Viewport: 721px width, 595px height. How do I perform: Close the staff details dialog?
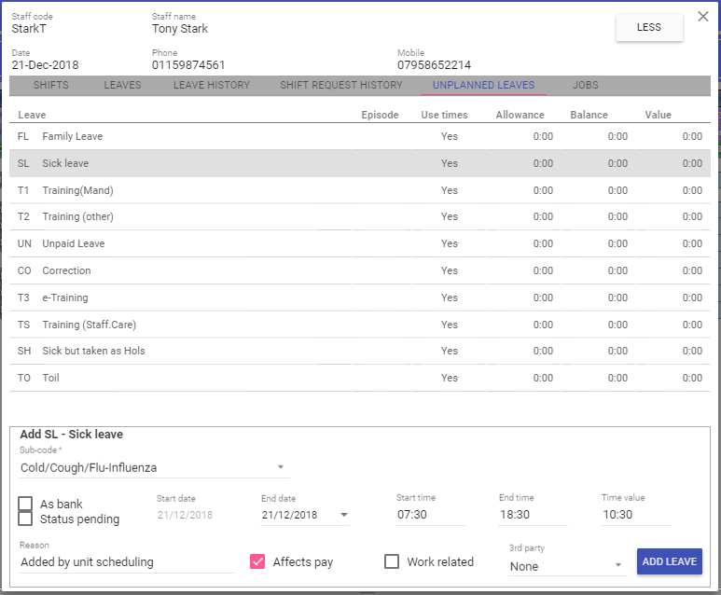(703, 17)
